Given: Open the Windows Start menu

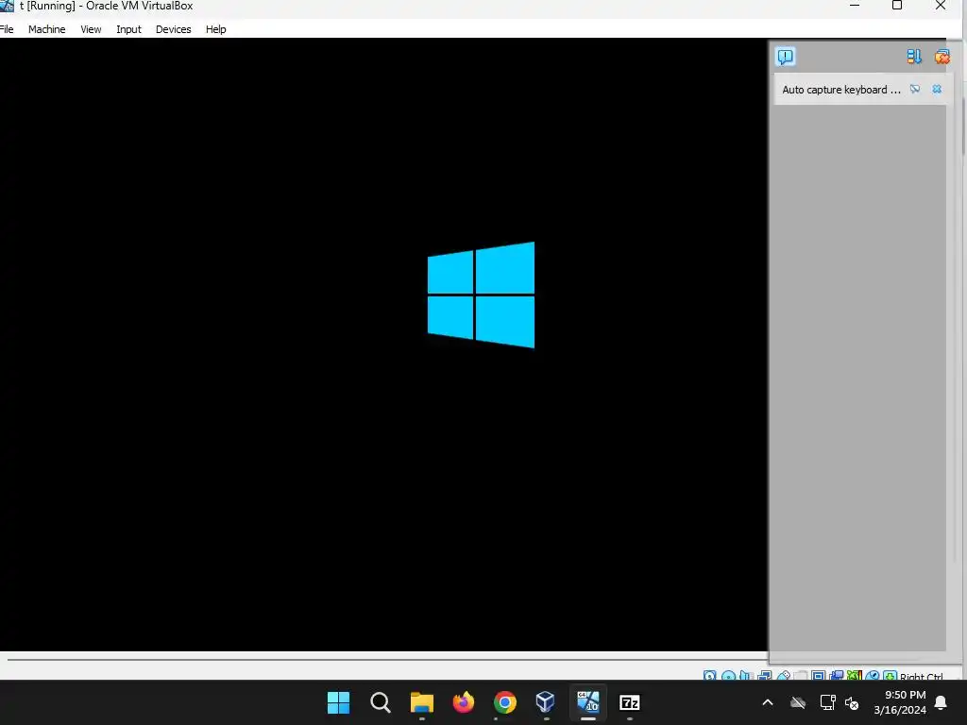Looking at the screenshot, I should [338, 702].
